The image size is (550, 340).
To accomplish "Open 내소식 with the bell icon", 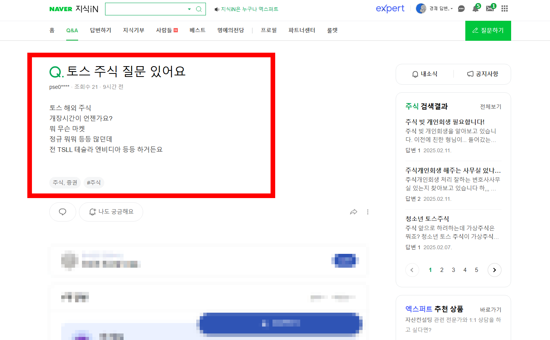I will (425, 74).
